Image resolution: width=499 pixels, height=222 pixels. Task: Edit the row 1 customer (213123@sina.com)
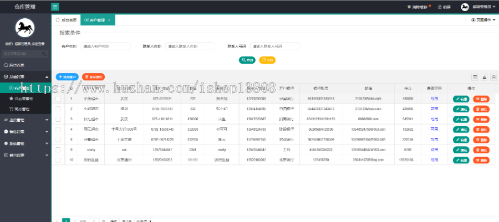461,99
